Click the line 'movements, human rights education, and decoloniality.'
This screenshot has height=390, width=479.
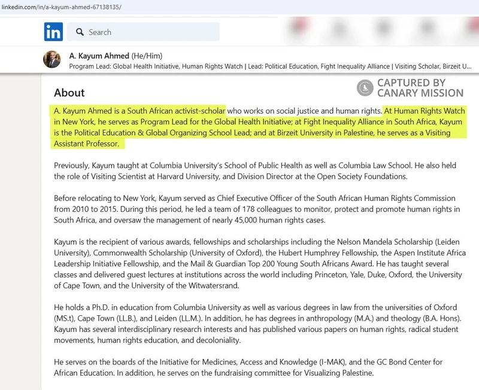click(x=147, y=340)
